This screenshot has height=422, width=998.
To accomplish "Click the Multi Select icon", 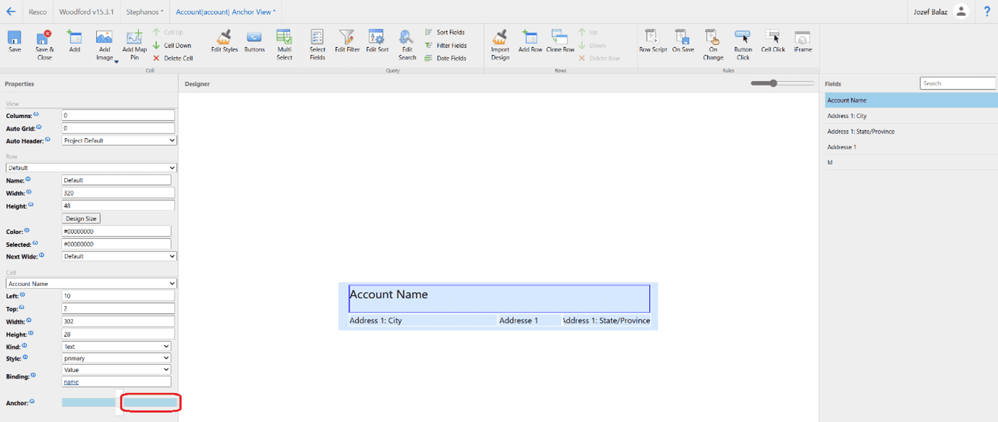I will pos(284,38).
